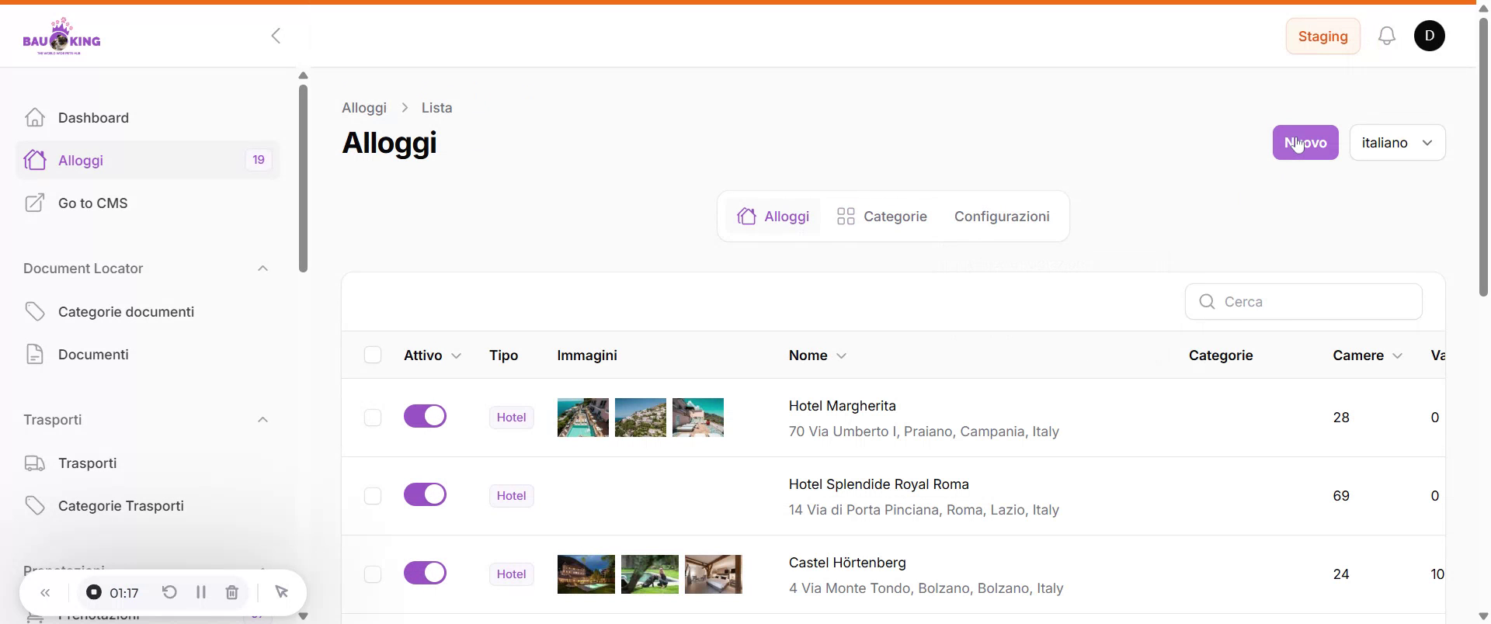Image resolution: width=1491 pixels, height=624 pixels.
Task: Open second hillside image of Hotel Margherita
Action: tap(641, 418)
